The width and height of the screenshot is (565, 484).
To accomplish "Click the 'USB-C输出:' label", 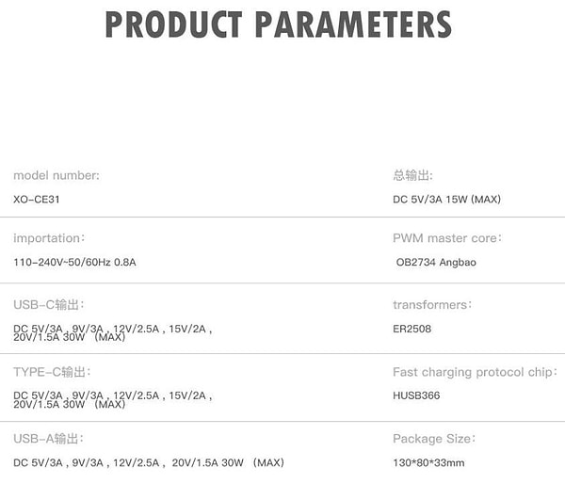I will point(49,305).
